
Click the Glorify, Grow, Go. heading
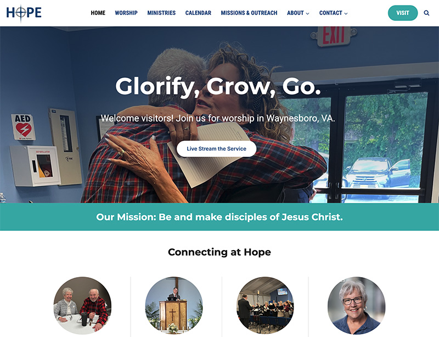(x=218, y=86)
